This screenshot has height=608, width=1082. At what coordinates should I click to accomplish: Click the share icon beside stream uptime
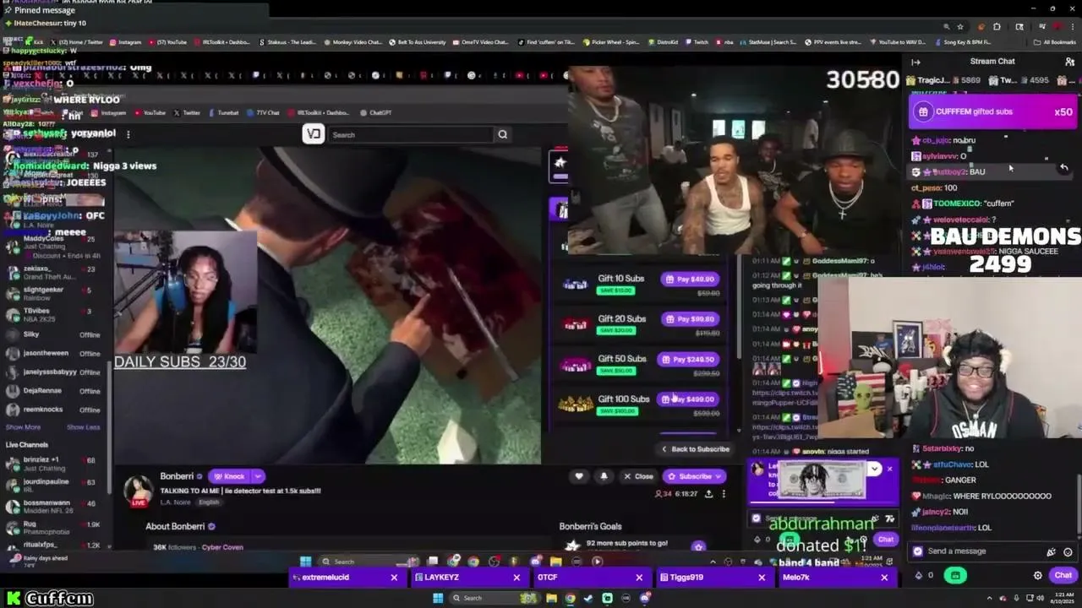point(708,493)
